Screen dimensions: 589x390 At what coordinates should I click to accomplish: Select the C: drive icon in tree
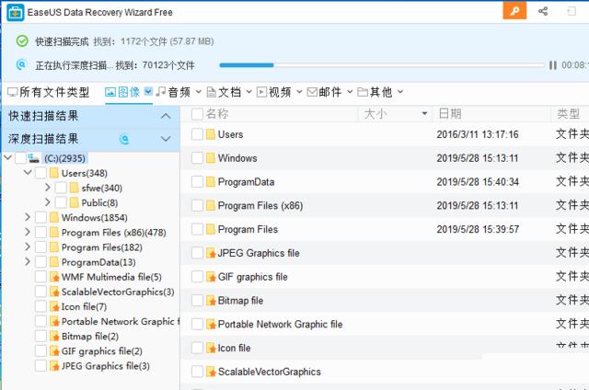34,158
